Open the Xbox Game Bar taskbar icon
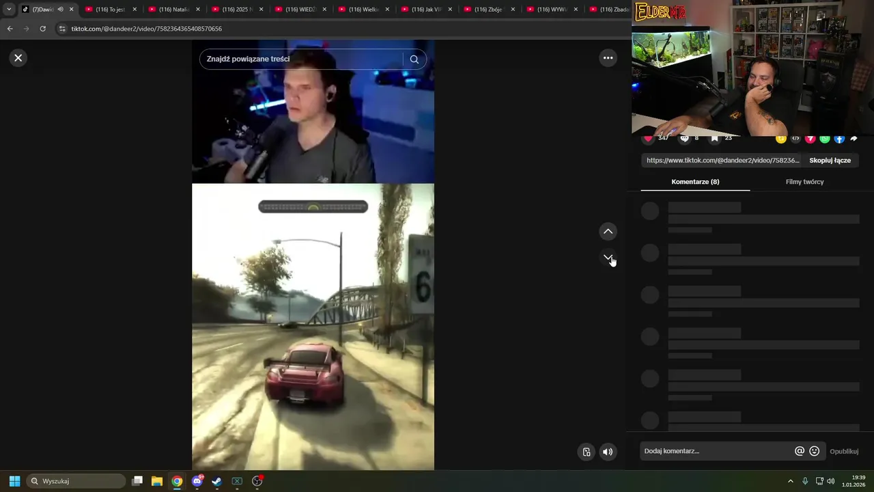 [x=237, y=481]
